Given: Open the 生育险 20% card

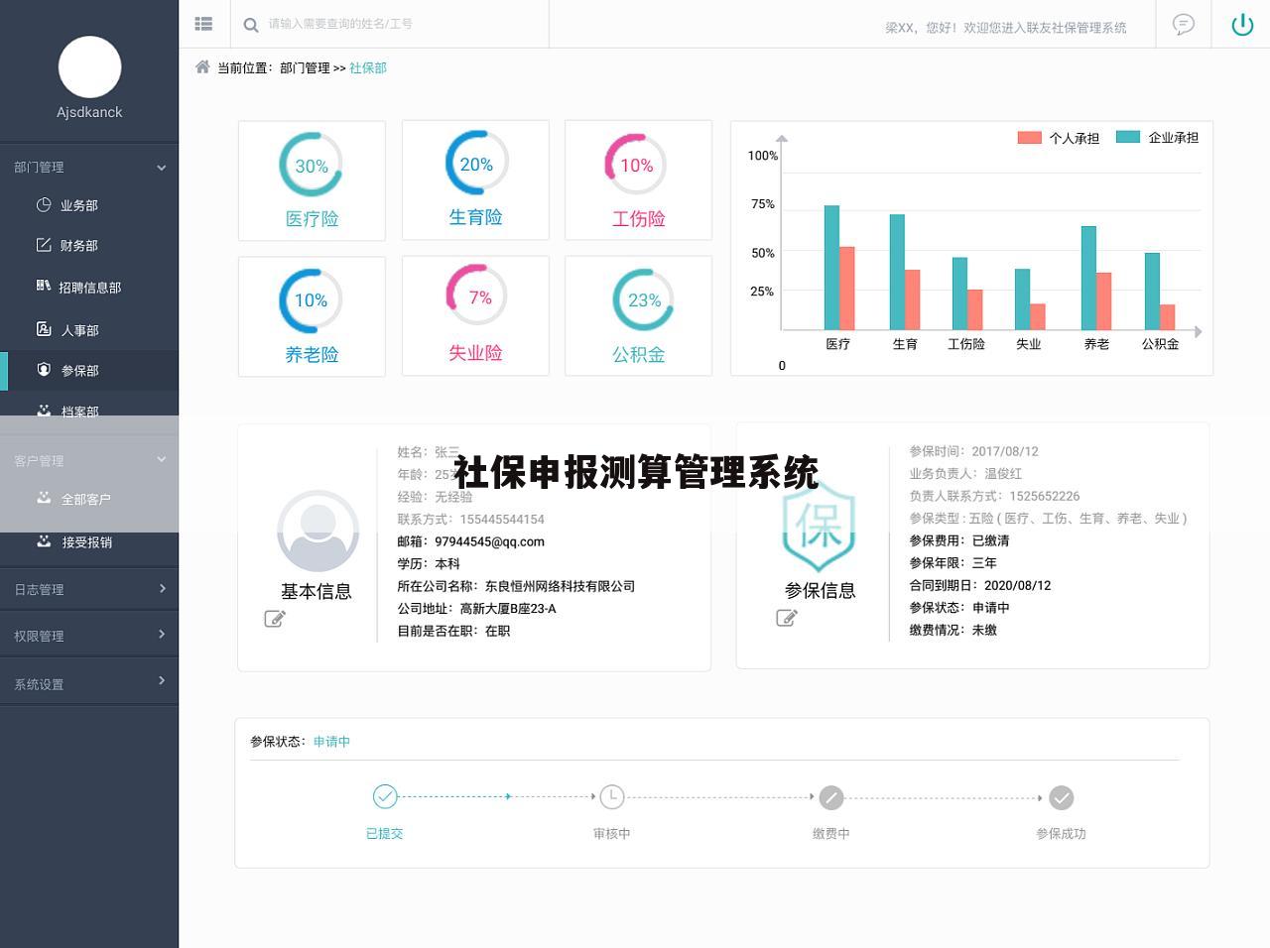Looking at the screenshot, I should [x=475, y=179].
